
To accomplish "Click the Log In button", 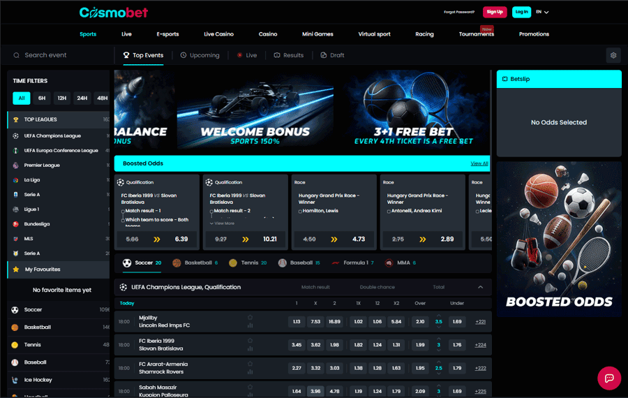I will click(521, 12).
